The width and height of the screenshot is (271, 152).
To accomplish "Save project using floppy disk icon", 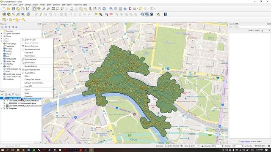I will (13, 9).
